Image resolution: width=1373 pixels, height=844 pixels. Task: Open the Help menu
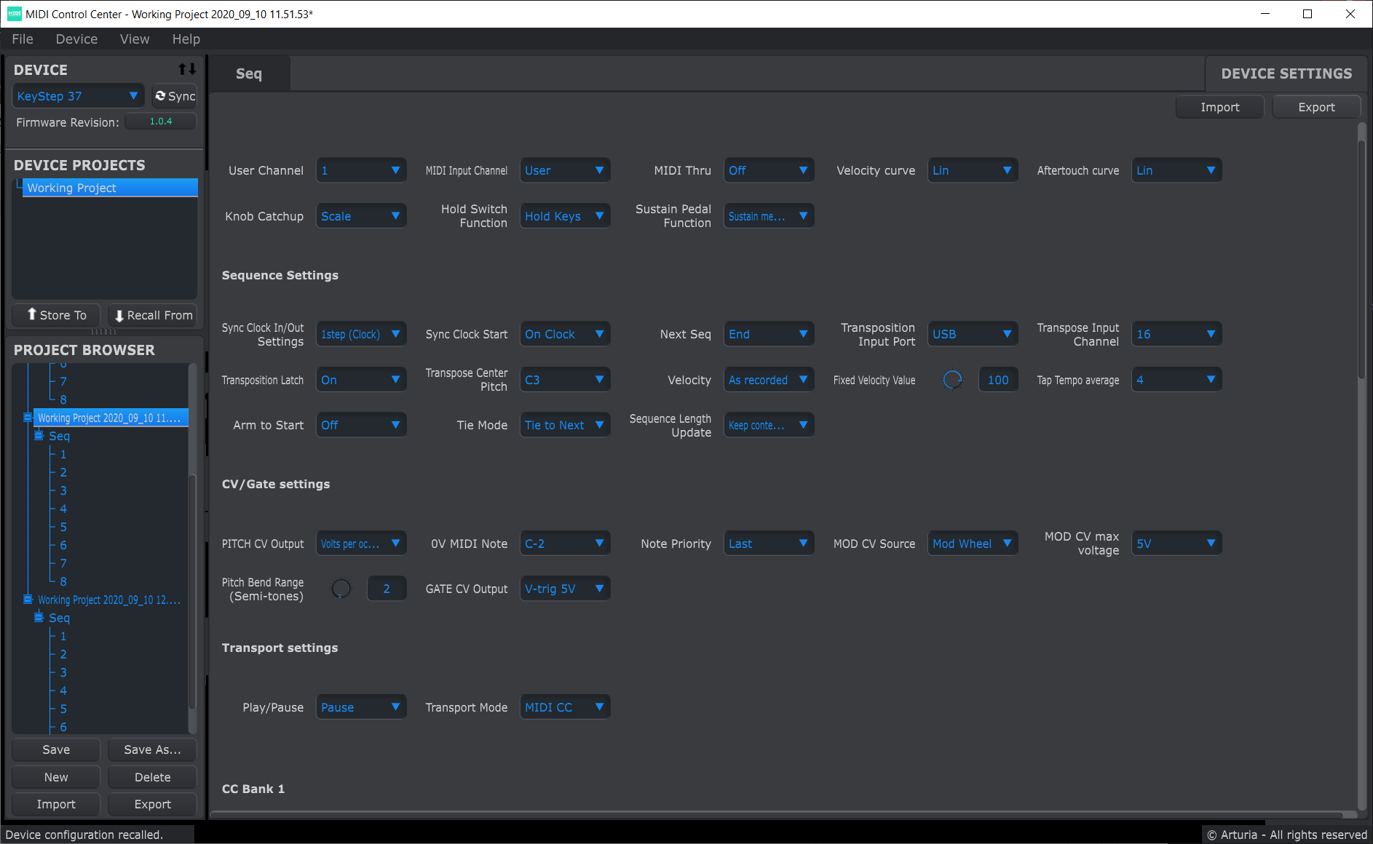pos(186,39)
